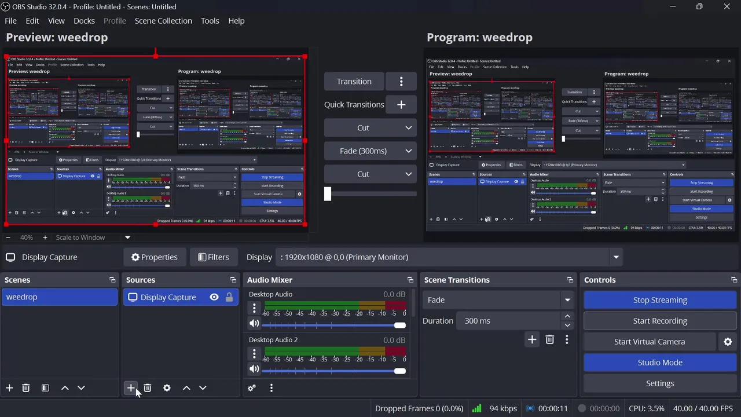Add quick transition plus button
The height and width of the screenshot is (417, 741).
point(401,104)
